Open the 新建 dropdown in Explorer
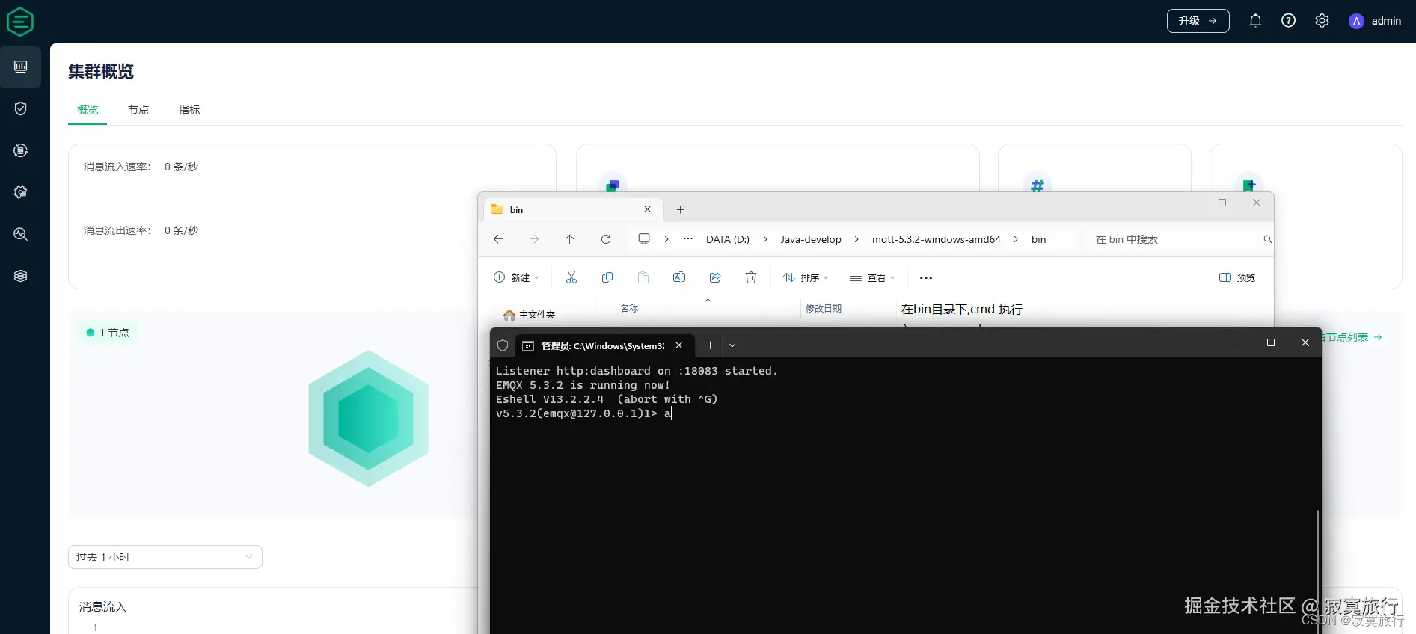Screen dimensions: 1416x634 point(516,277)
